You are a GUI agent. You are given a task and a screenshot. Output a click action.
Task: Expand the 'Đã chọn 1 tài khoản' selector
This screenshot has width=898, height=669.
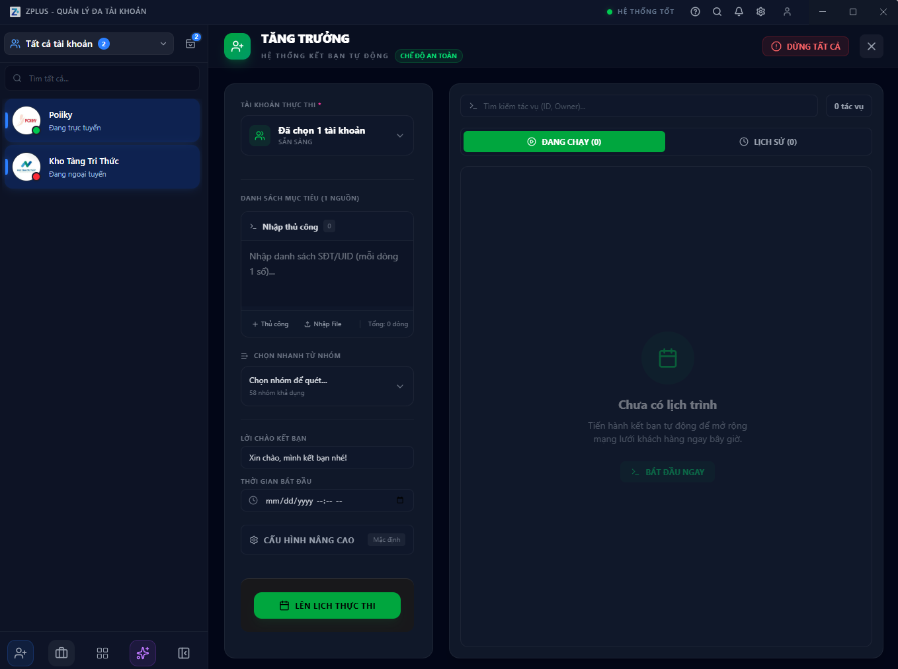tap(327, 136)
